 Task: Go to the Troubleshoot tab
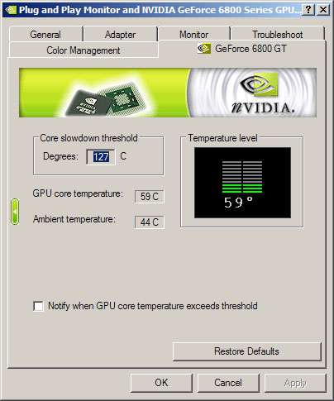point(278,35)
